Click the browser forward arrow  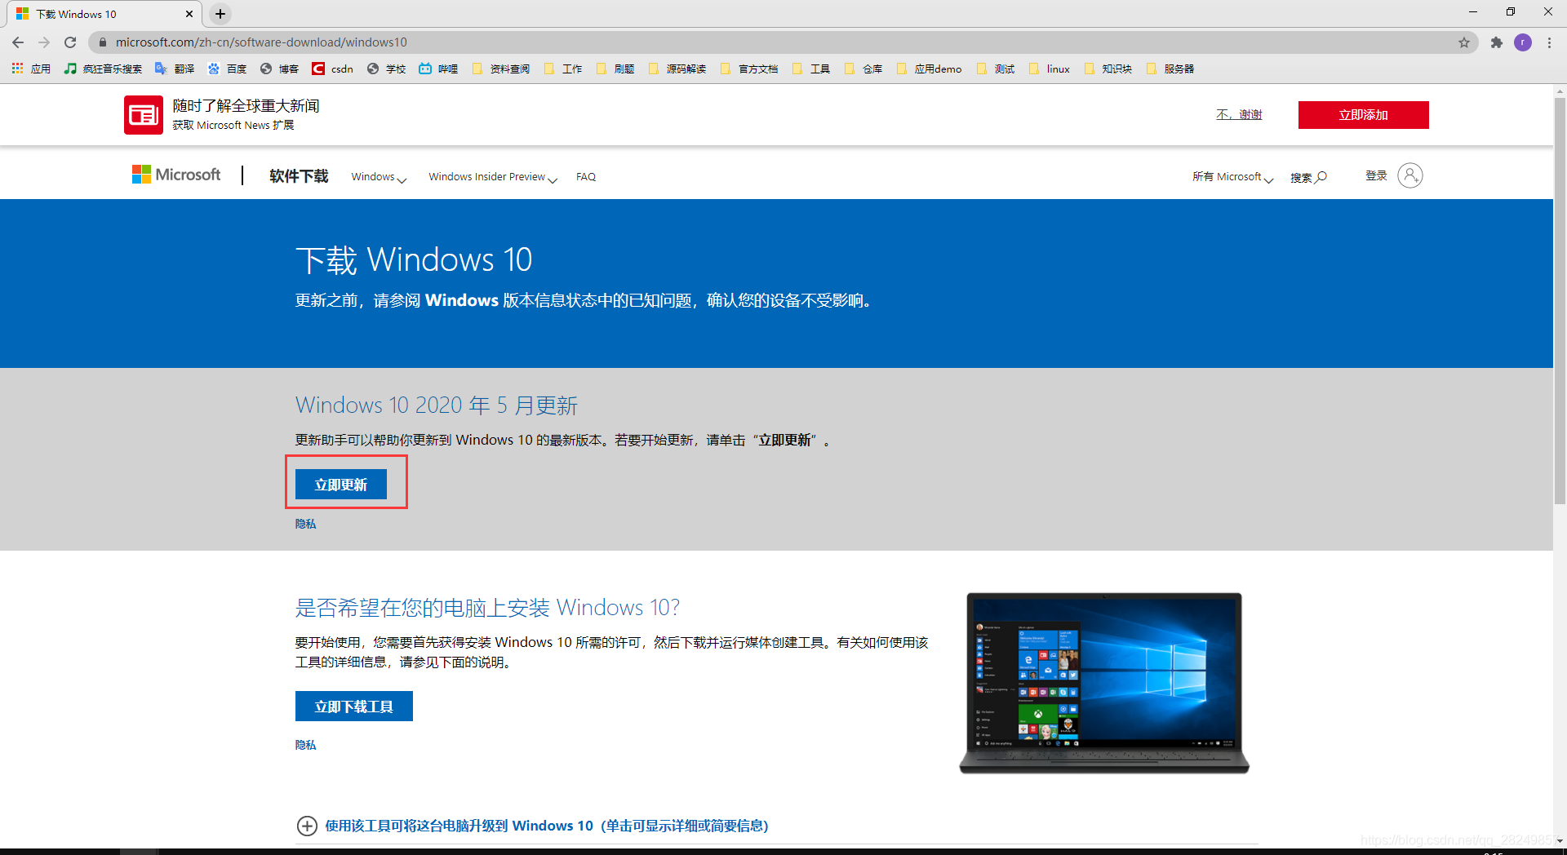pos(44,42)
